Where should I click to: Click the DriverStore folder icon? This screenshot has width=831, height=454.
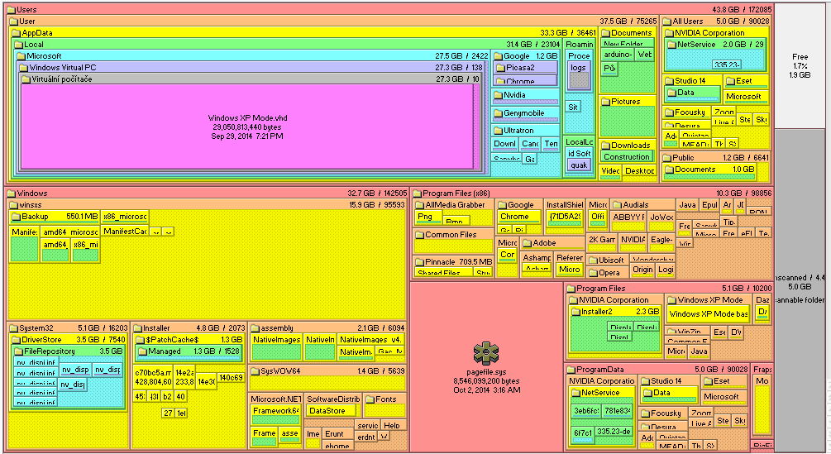16,340
